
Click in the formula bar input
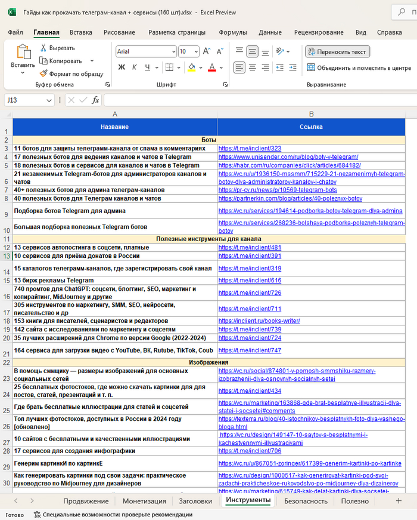pyautogui.click(x=260, y=100)
